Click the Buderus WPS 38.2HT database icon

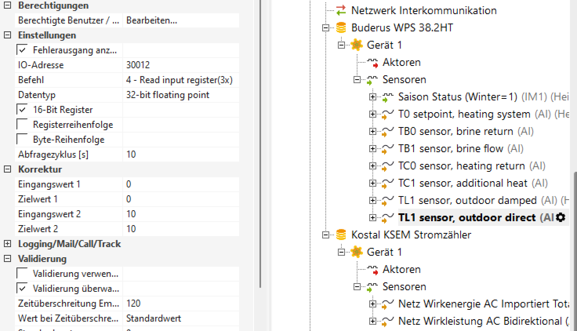click(x=341, y=28)
